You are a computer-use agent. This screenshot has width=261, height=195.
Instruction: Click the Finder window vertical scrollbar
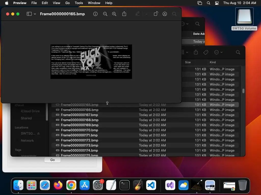pos(243,91)
